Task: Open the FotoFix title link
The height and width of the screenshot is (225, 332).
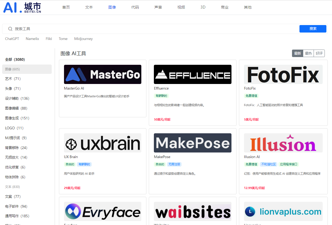Action: [x=250, y=88]
